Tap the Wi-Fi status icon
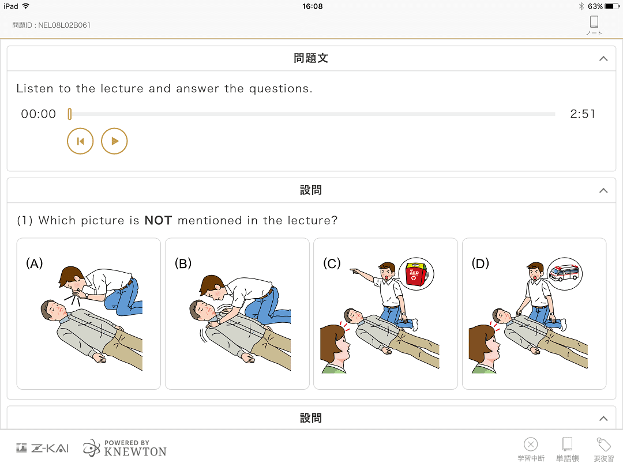This screenshot has height=467, width=623. (26, 6)
